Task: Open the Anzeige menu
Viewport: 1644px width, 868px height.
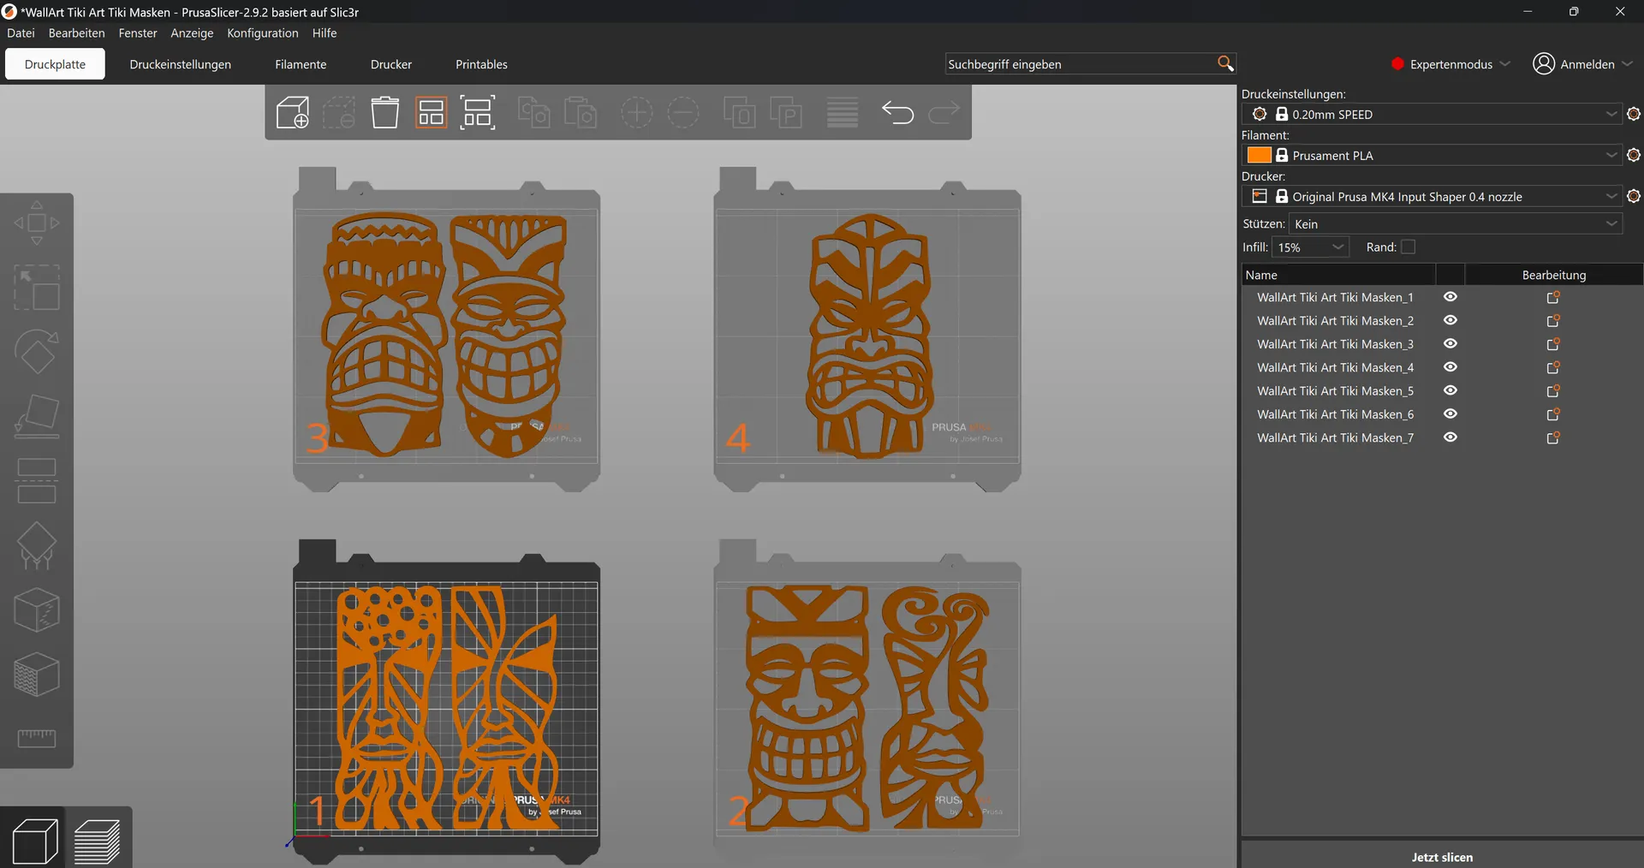Action: tap(192, 33)
